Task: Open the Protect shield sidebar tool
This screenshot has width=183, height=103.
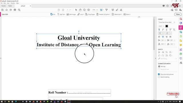Action: (181, 58)
